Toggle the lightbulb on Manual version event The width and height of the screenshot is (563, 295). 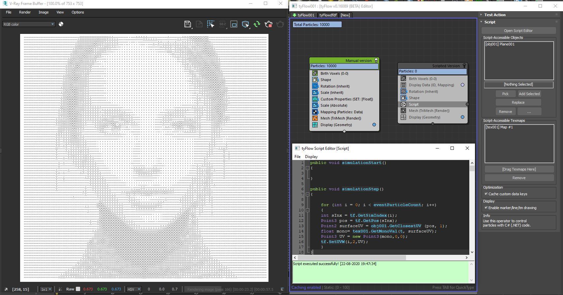pyautogui.click(x=376, y=60)
